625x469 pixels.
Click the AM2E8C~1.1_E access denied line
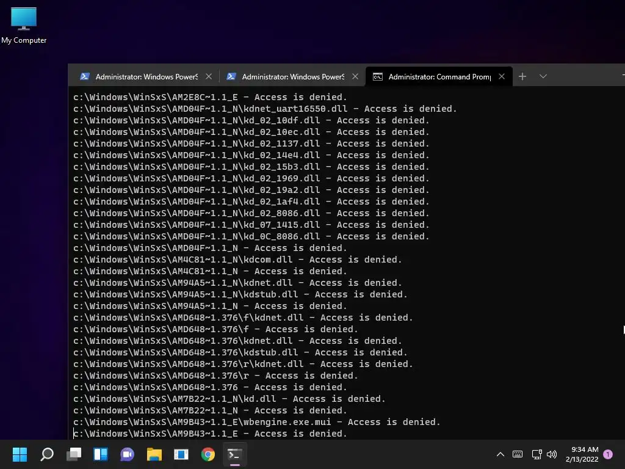[x=210, y=97]
